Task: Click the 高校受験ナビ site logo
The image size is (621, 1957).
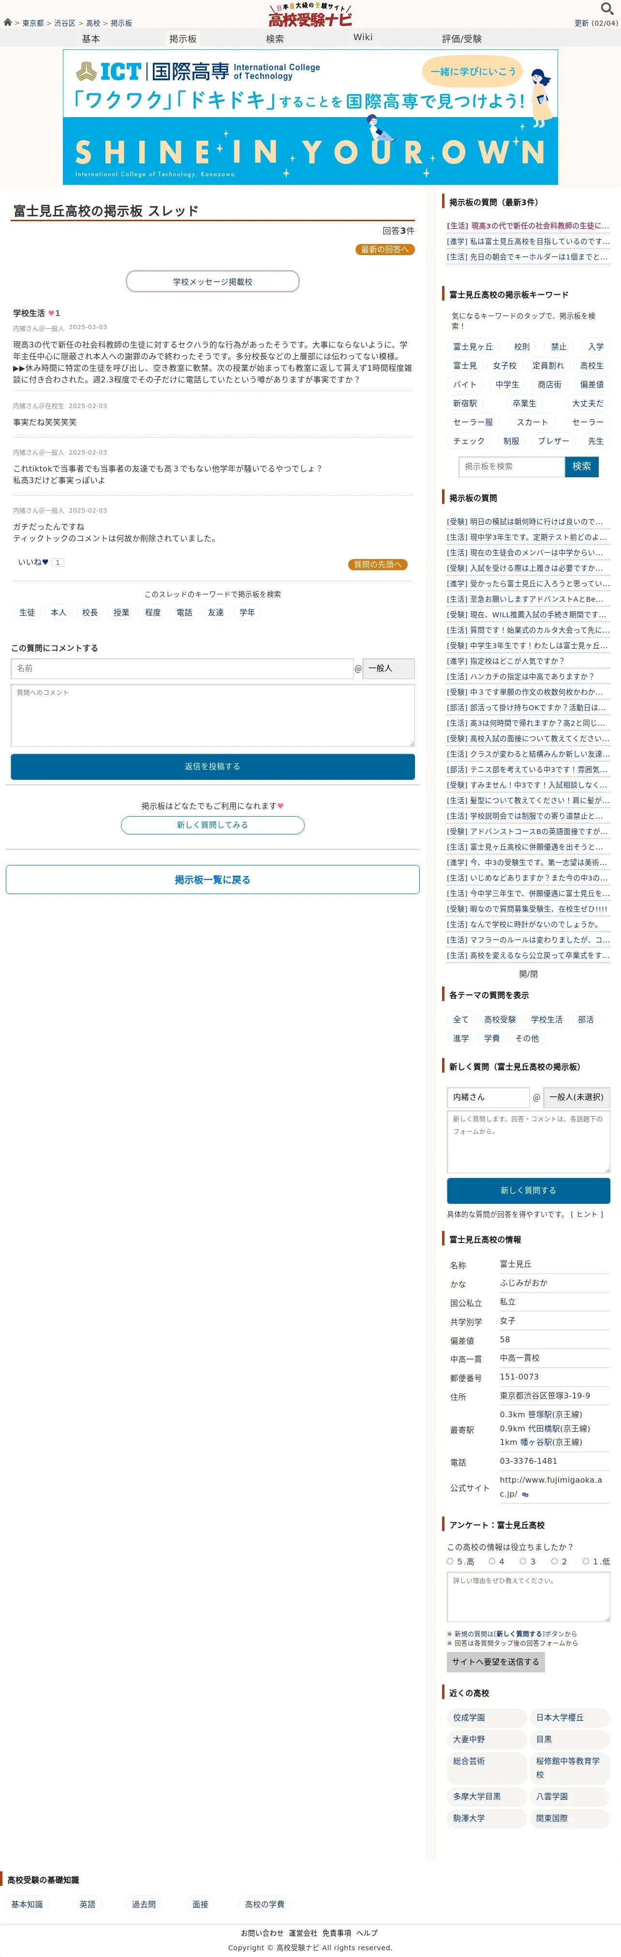Action: [310, 15]
